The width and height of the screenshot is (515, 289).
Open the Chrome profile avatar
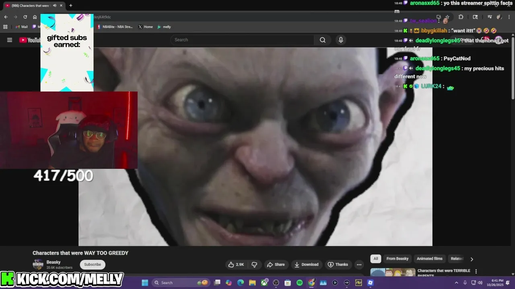pyautogui.click(x=499, y=17)
